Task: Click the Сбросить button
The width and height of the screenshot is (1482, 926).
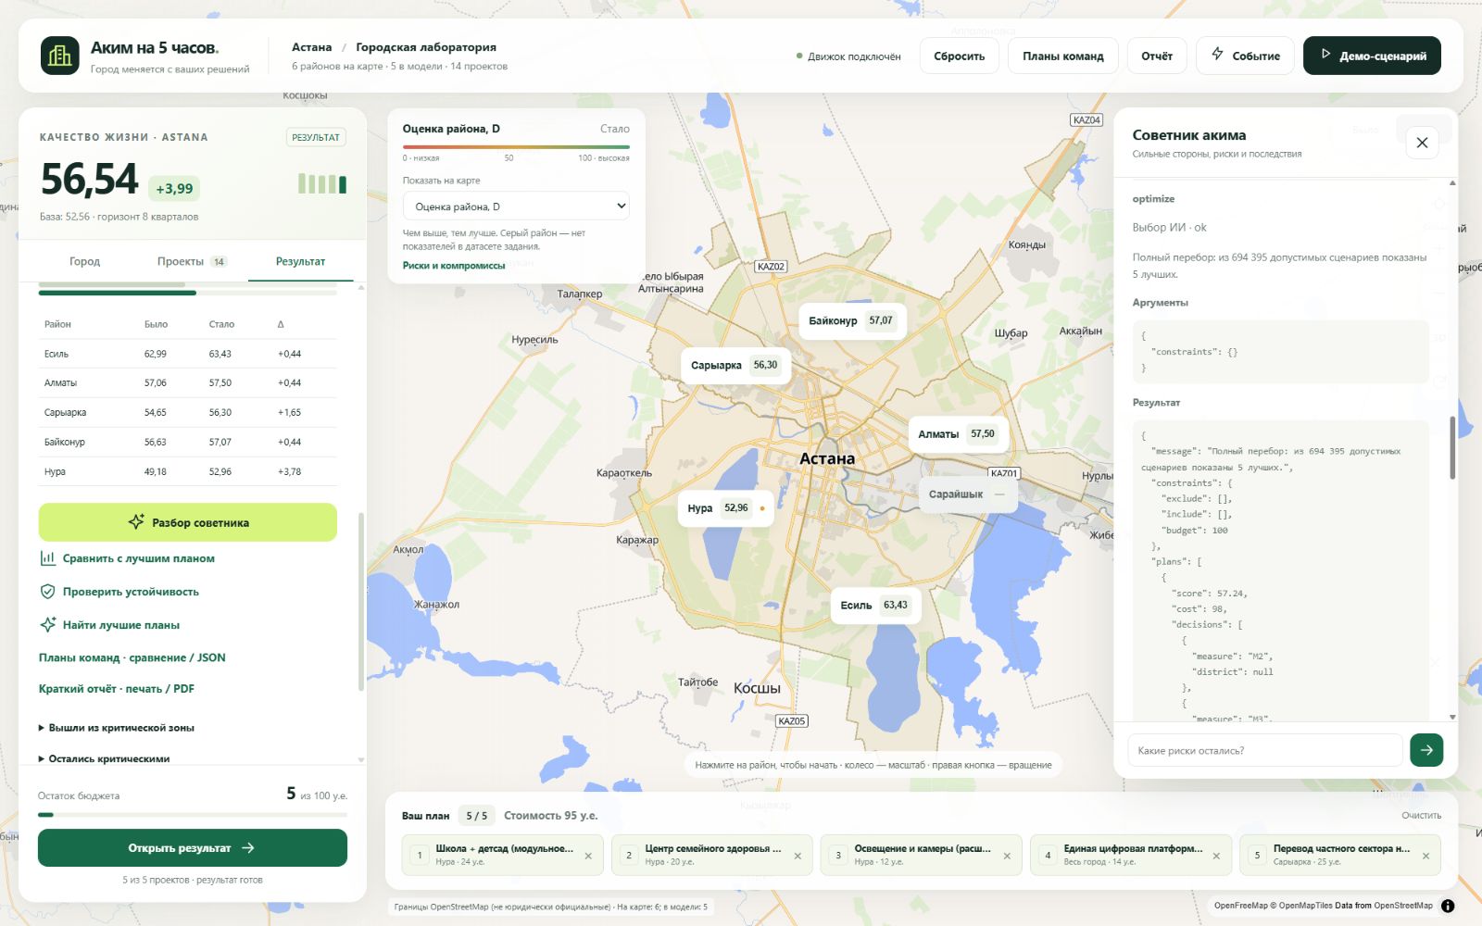Action: click(959, 56)
